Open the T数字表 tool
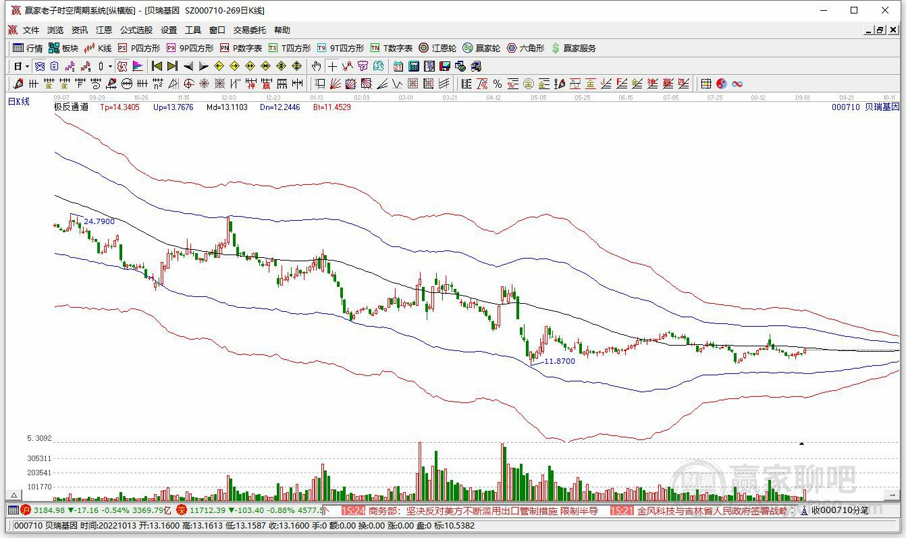Viewport: 906px width, 538px height. (392, 48)
